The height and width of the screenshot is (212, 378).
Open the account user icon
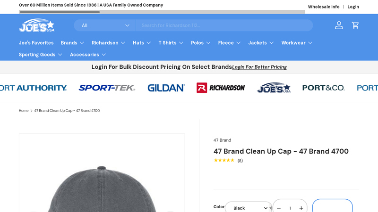click(x=339, y=25)
